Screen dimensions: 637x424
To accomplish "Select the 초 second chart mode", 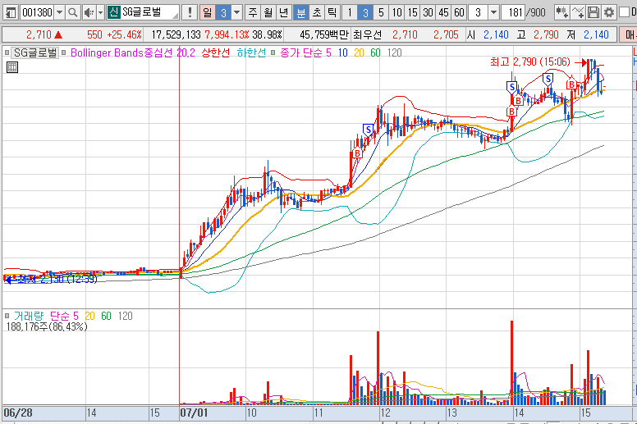I will [317, 12].
